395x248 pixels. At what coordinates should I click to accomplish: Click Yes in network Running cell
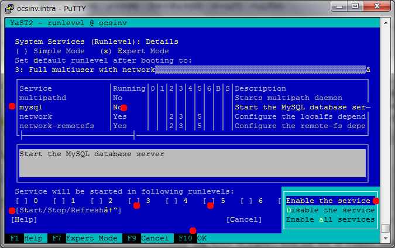[119, 116]
